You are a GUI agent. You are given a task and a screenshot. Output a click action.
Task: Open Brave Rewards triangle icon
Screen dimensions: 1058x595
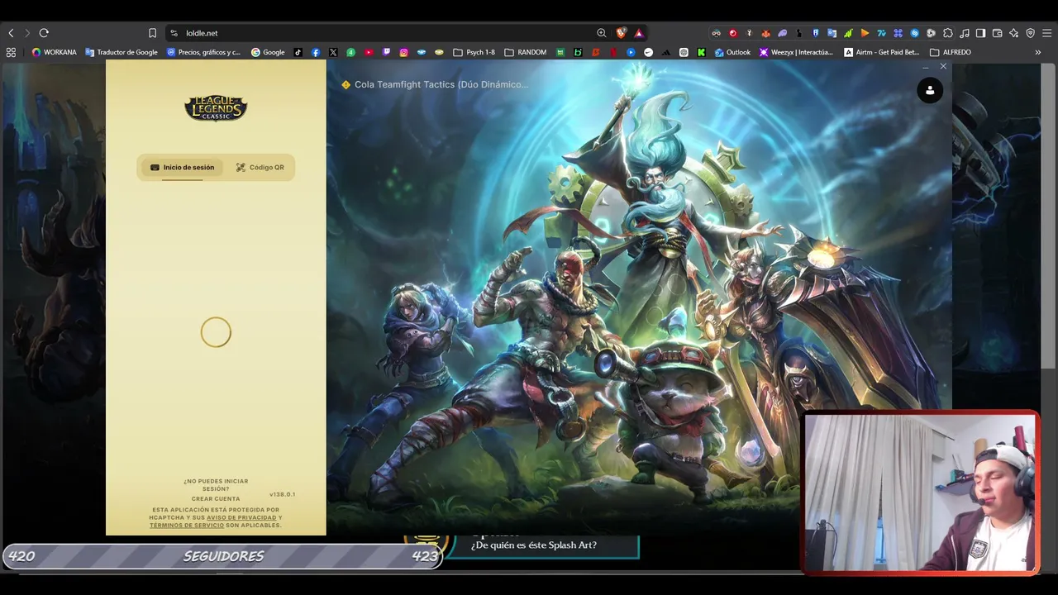tap(639, 33)
